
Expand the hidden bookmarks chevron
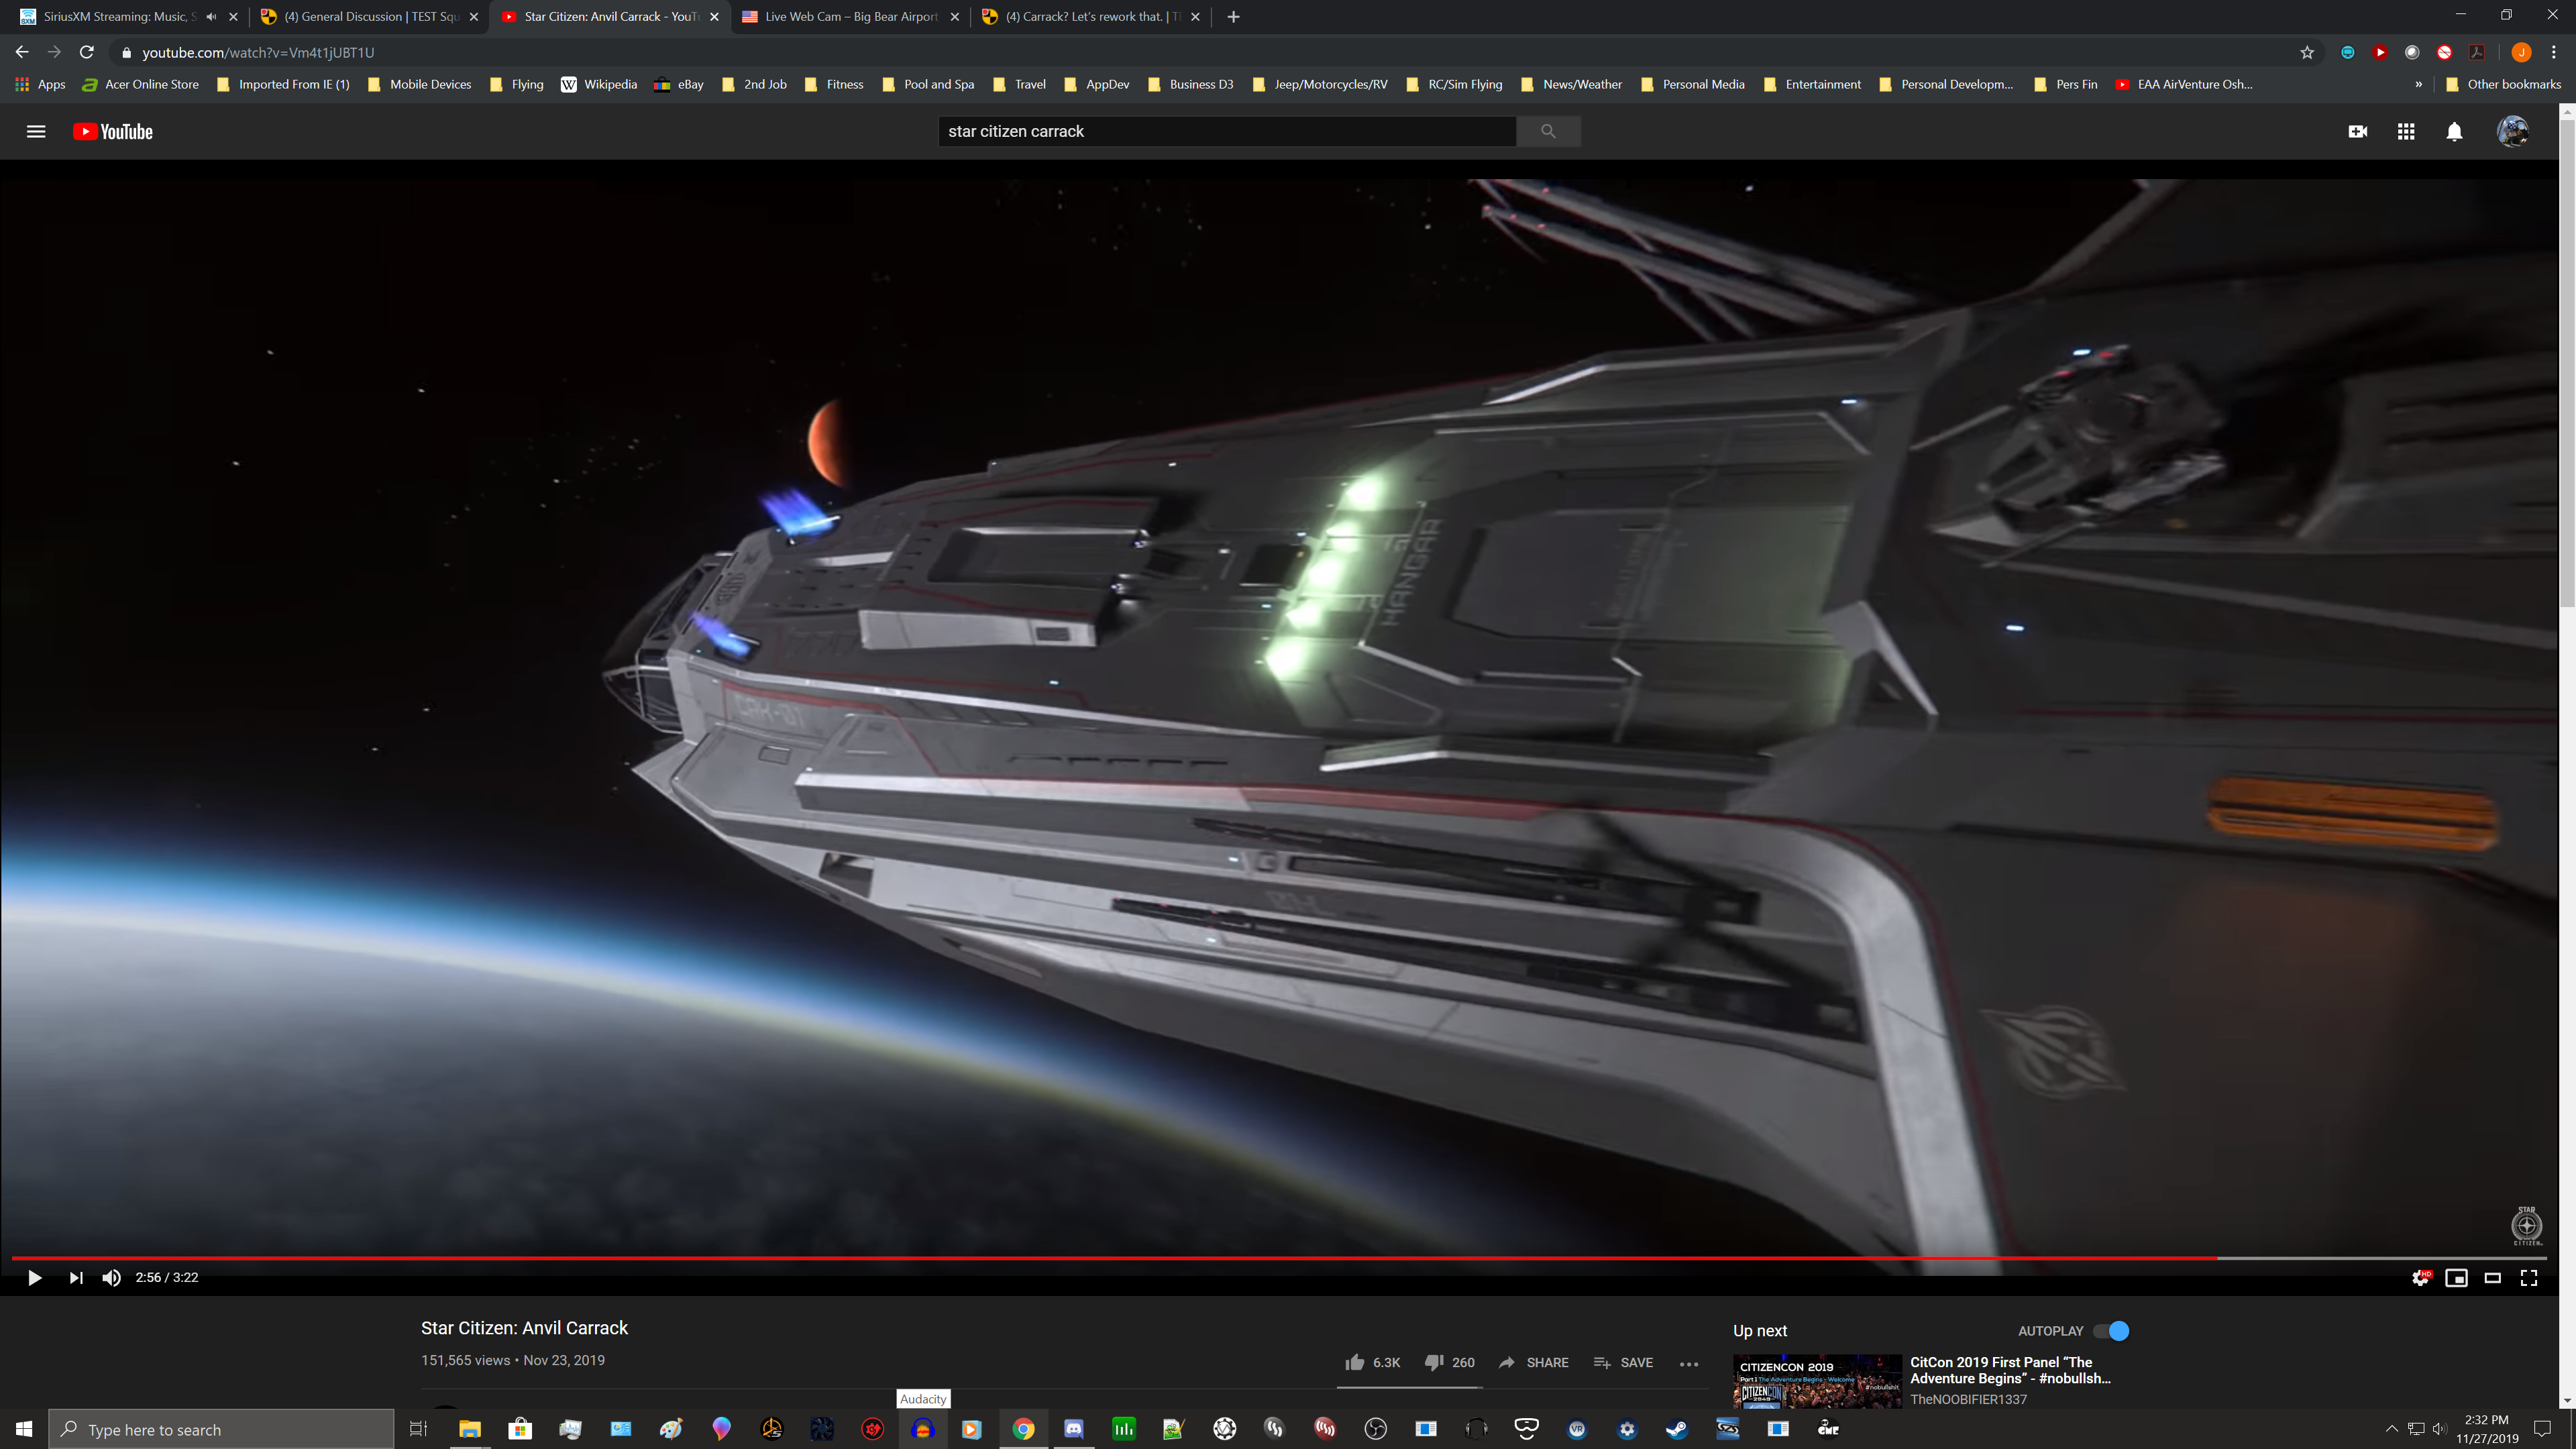[2418, 84]
